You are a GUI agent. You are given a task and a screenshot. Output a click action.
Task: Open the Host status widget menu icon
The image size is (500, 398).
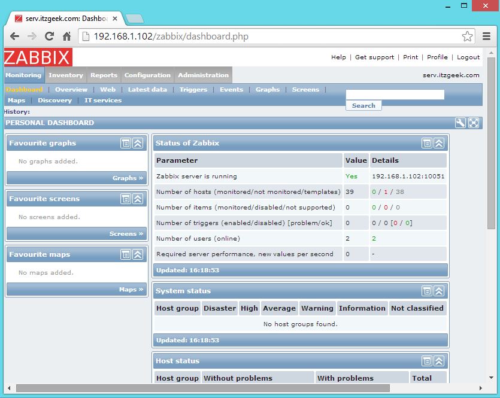point(428,361)
